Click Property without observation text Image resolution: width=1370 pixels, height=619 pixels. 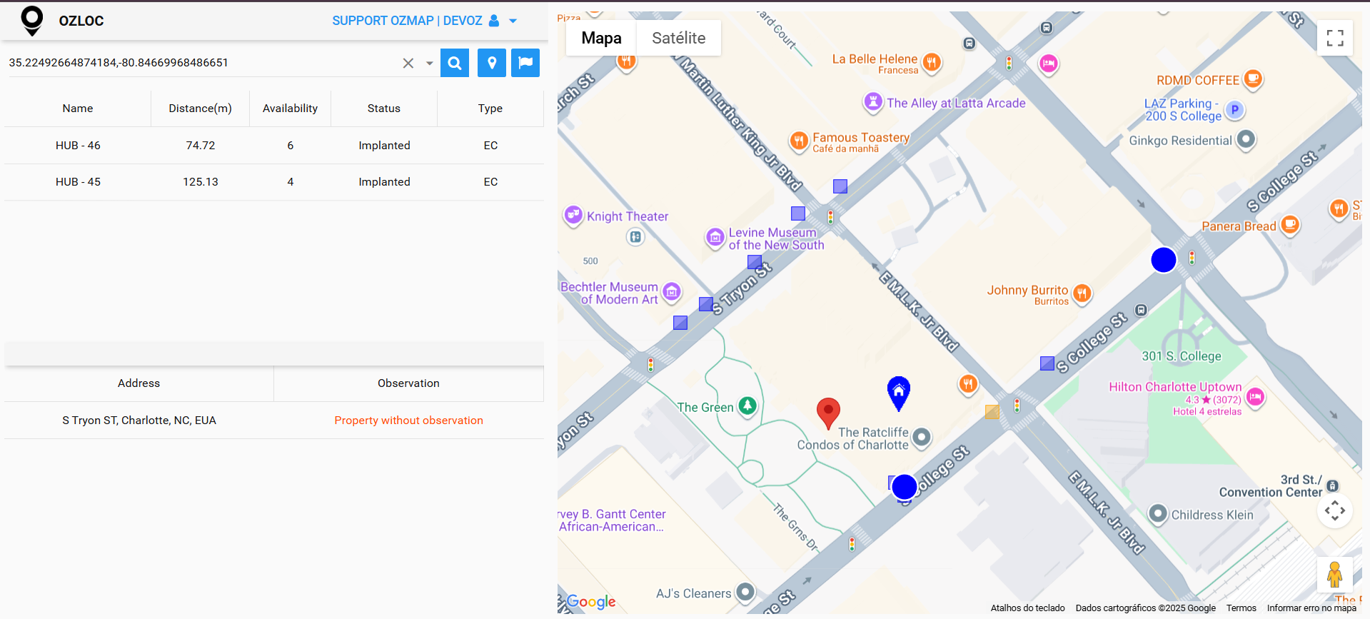(409, 421)
